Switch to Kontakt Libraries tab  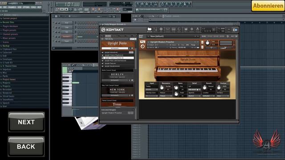(108, 36)
